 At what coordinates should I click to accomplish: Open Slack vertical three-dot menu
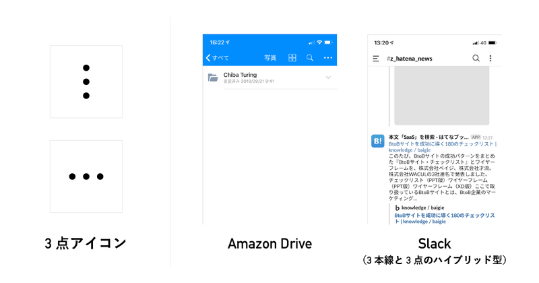pos(490,58)
